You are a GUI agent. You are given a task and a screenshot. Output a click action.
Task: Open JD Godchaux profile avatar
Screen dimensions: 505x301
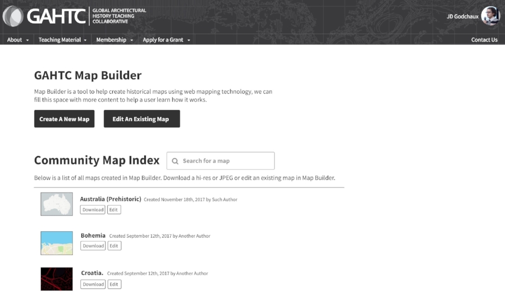click(490, 16)
